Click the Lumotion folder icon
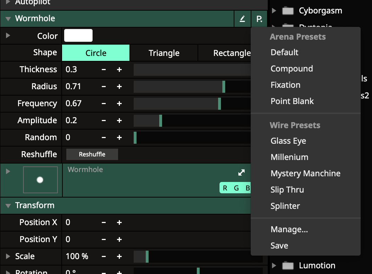 click(x=288, y=266)
